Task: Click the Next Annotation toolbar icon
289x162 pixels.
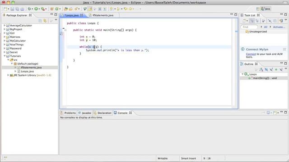Action: click(x=112, y=9)
